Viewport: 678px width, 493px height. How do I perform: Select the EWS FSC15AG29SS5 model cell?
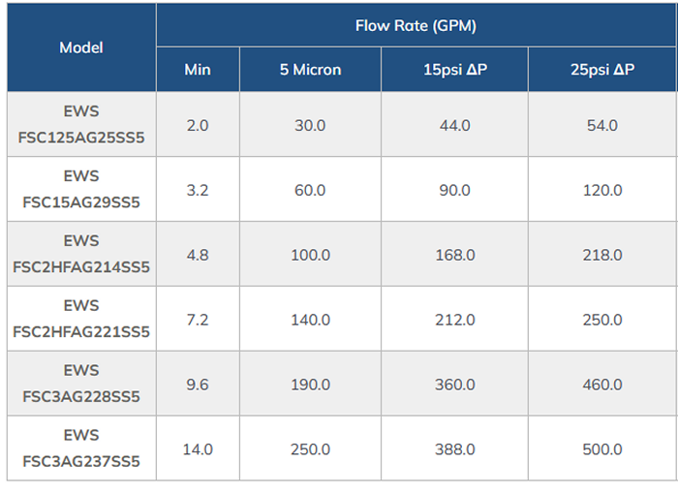[81, 190]
